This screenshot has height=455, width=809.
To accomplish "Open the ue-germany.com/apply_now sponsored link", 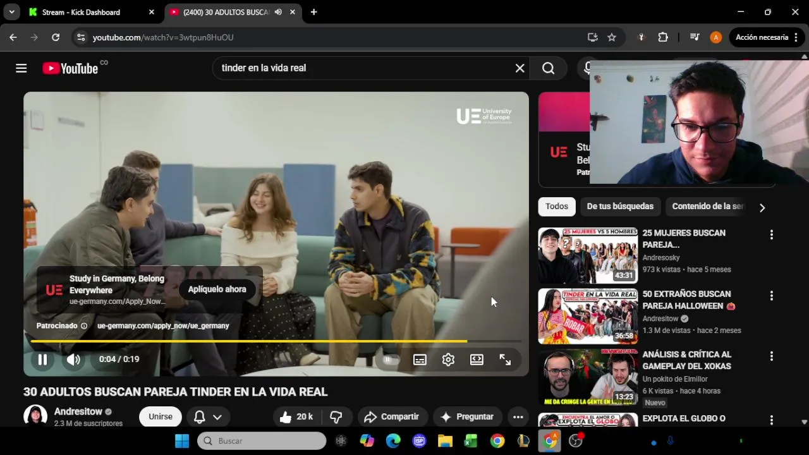I will [163, 326].
